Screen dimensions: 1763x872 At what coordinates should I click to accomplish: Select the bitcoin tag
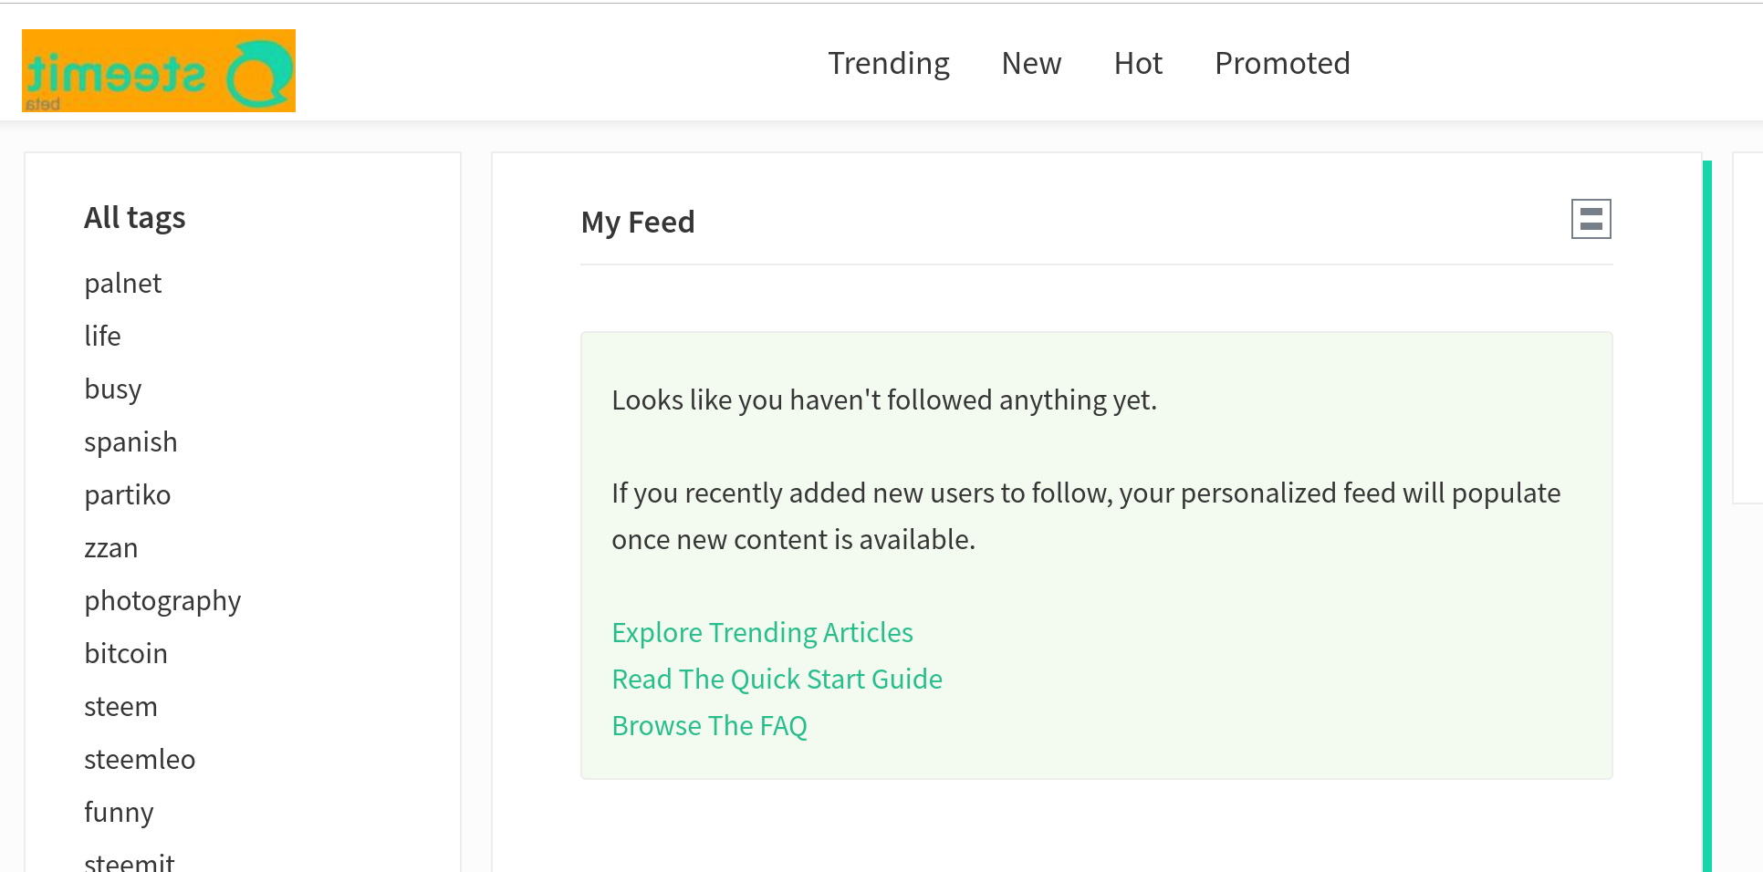[125, 653]
